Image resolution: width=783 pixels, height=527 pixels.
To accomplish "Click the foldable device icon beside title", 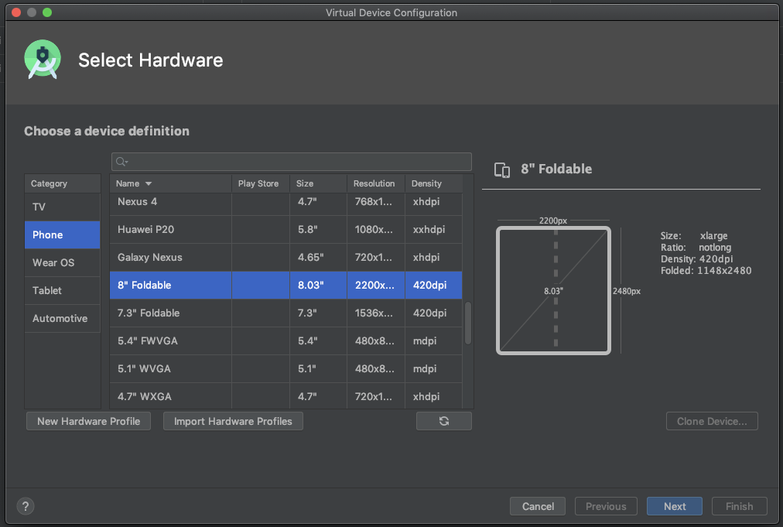I will click(502, 169).
